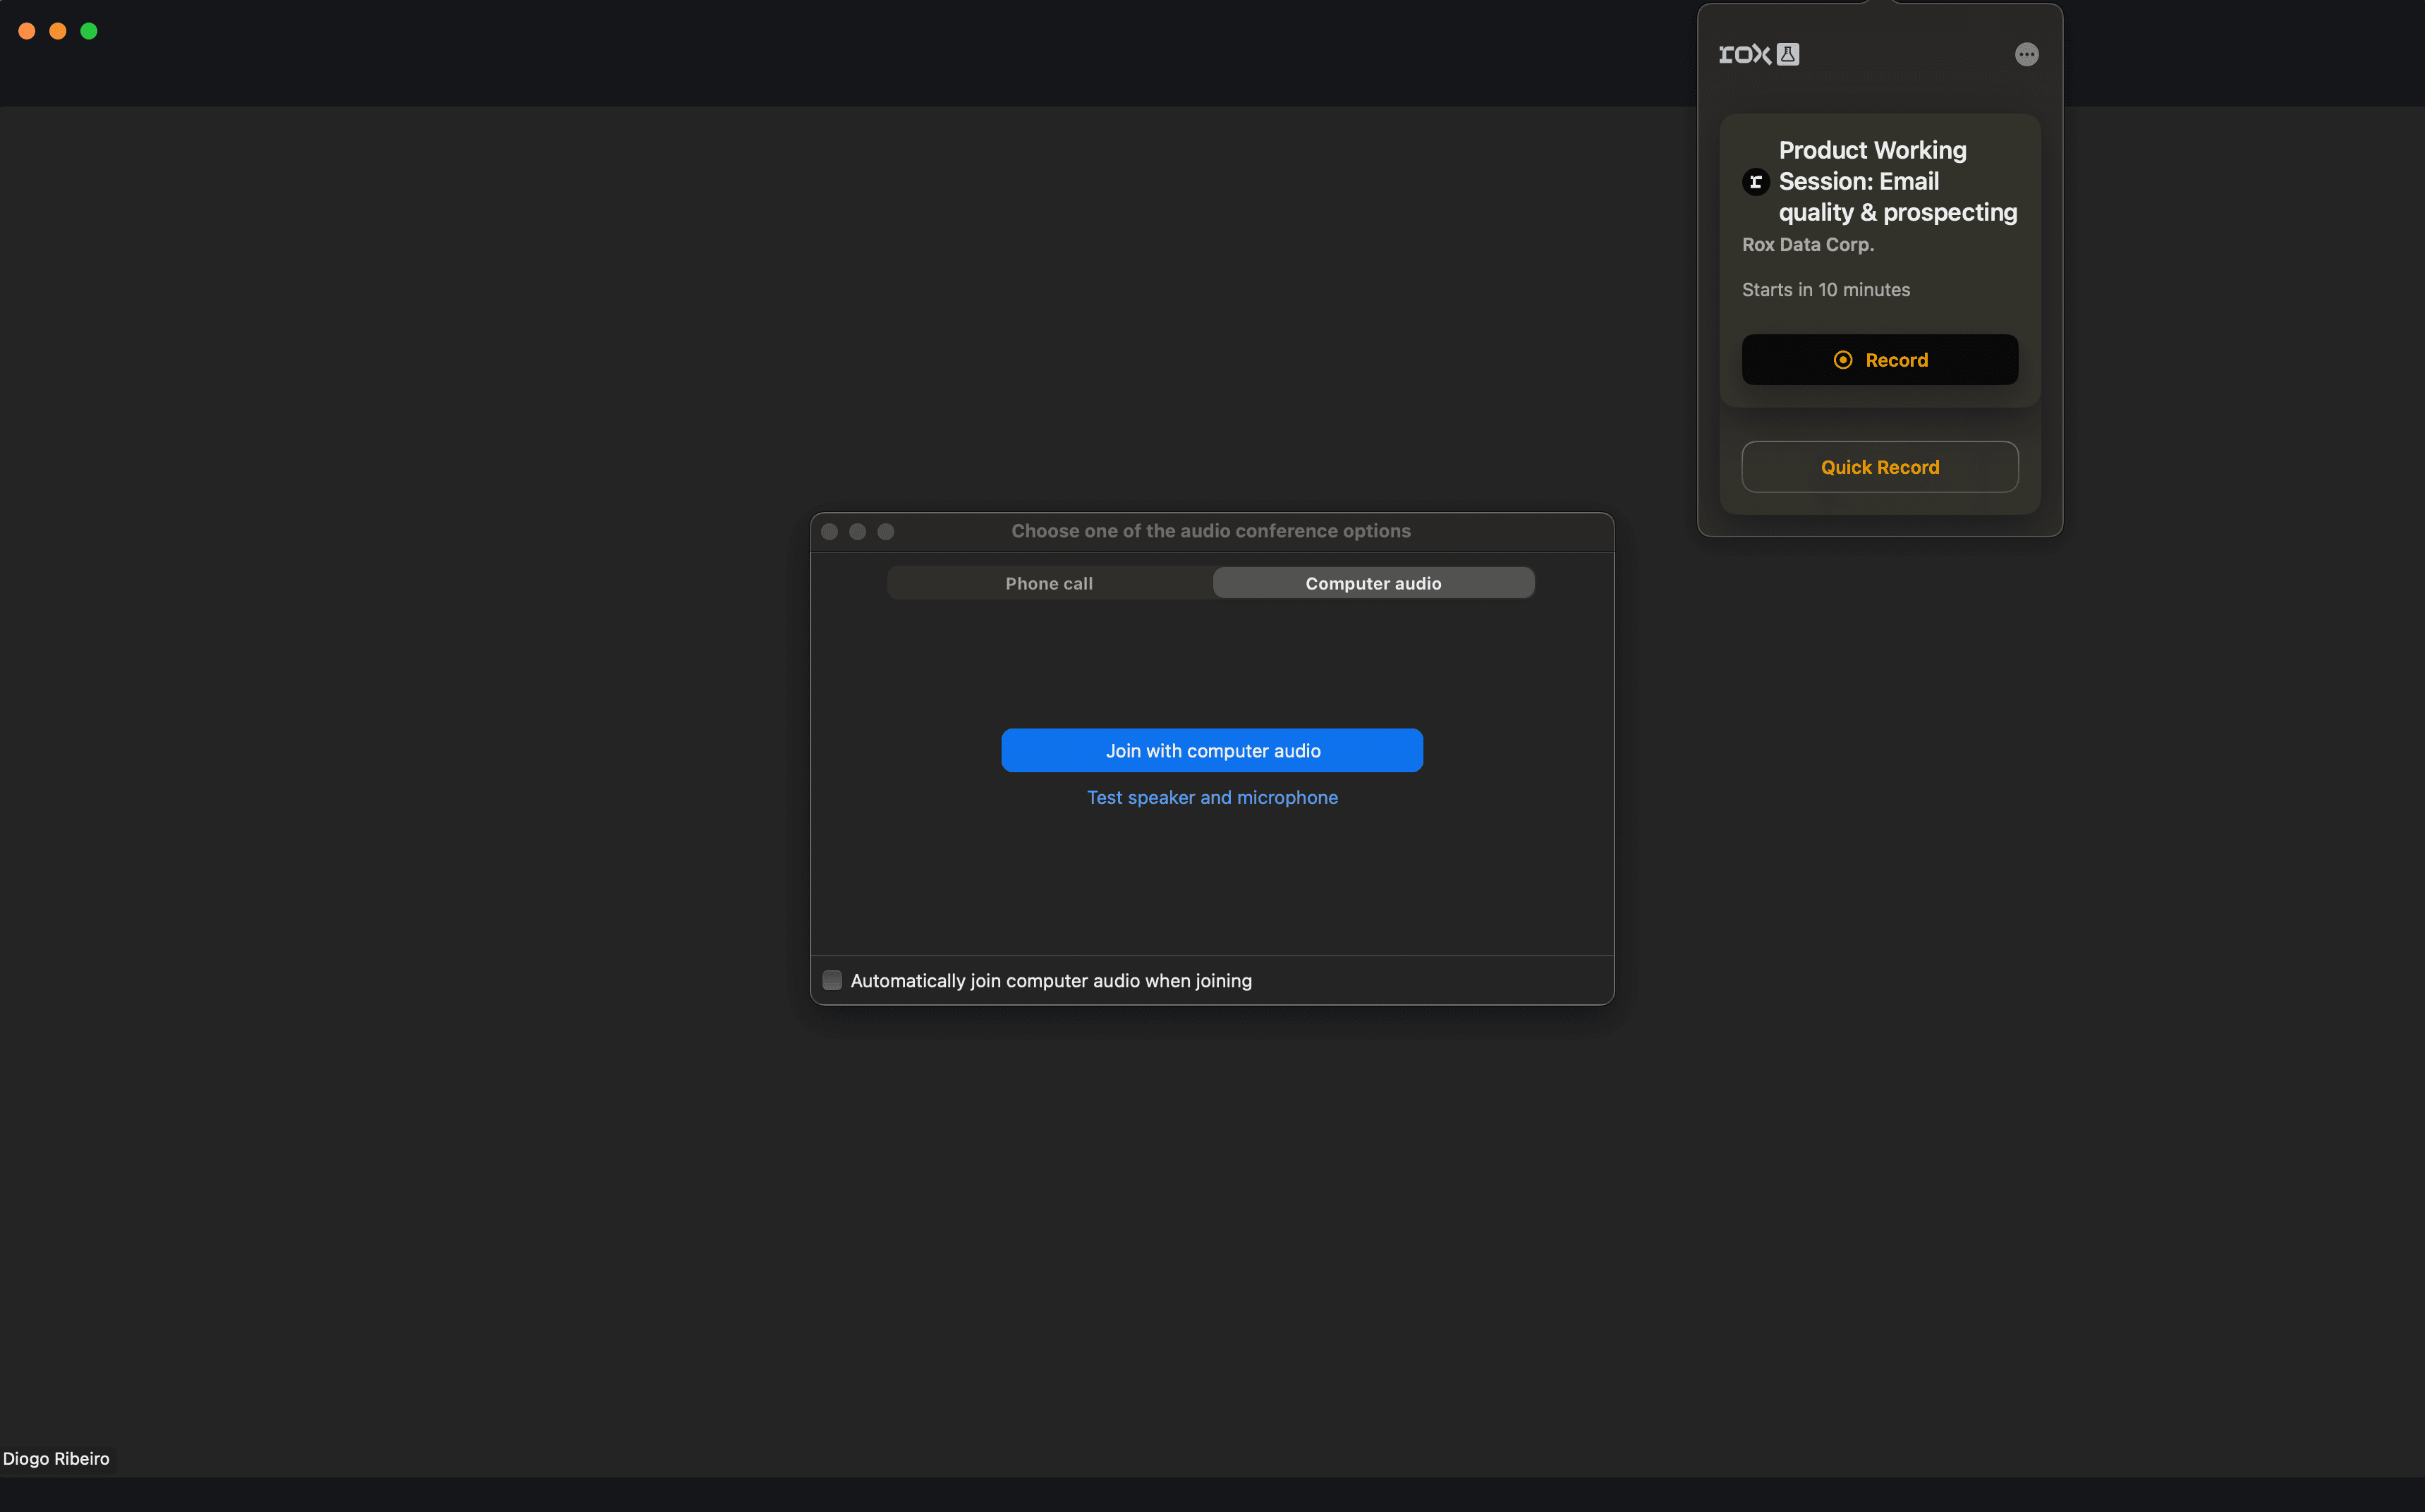
Task: Select the Computer audio tab
Action: pyautogui.click(x=1373, y=583)
